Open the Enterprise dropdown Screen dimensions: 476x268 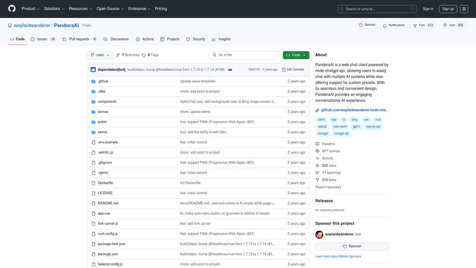(139, 9)
